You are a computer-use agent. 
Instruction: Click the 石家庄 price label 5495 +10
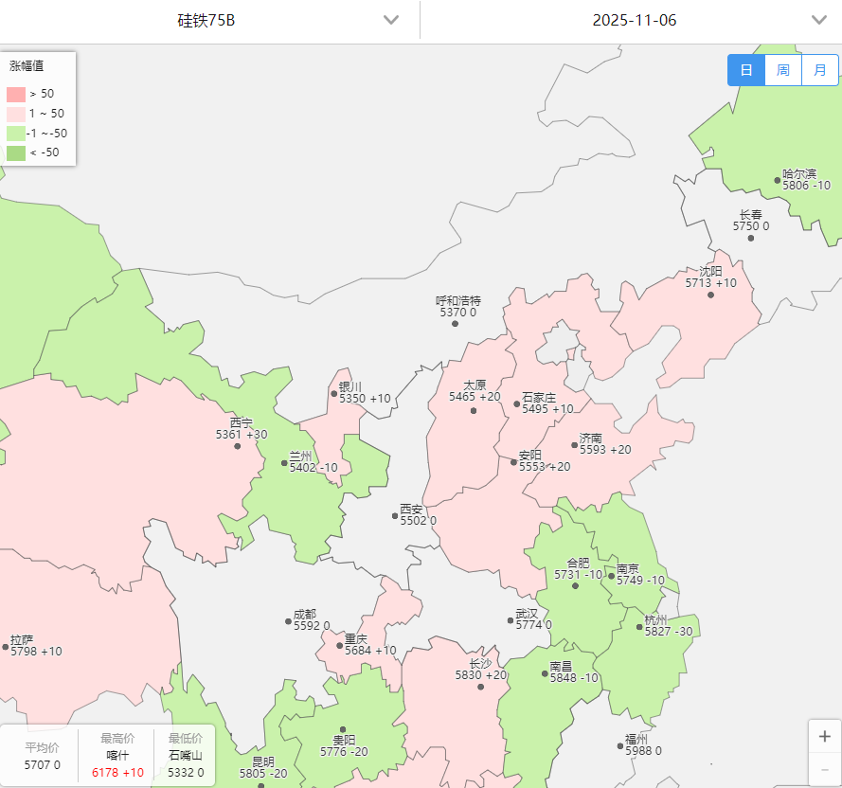(547, 409)
